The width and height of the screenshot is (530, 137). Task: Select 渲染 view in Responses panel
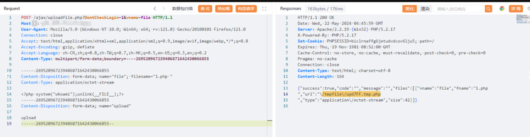425,9
